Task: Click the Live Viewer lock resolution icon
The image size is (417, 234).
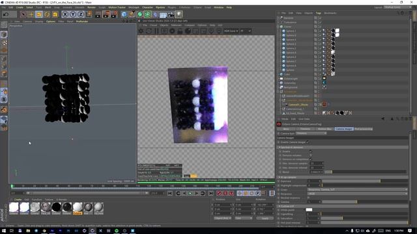Action: pos(180,31)
